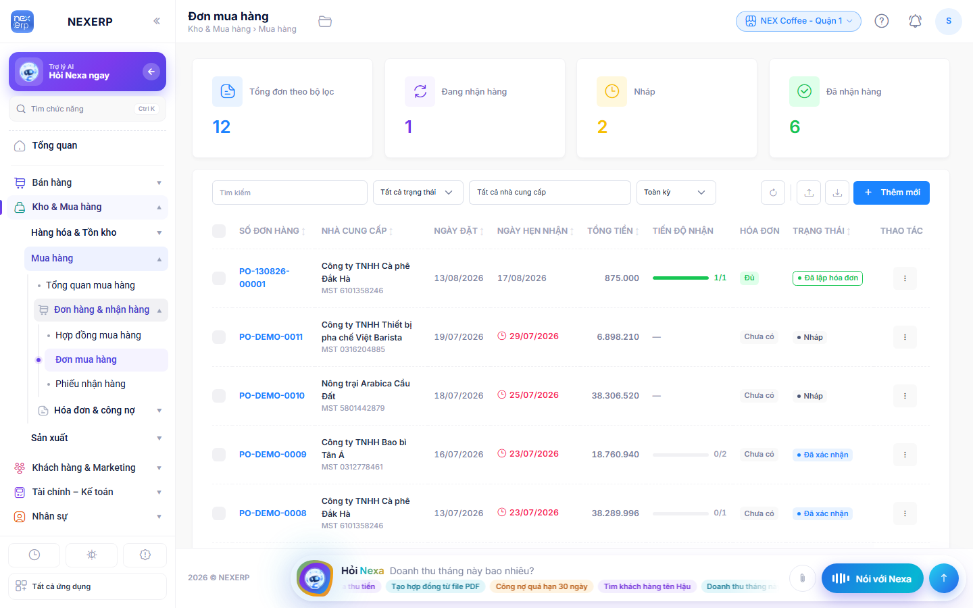
Task: Click the NEXERP logo icon
Action: (x=22, y=22)
